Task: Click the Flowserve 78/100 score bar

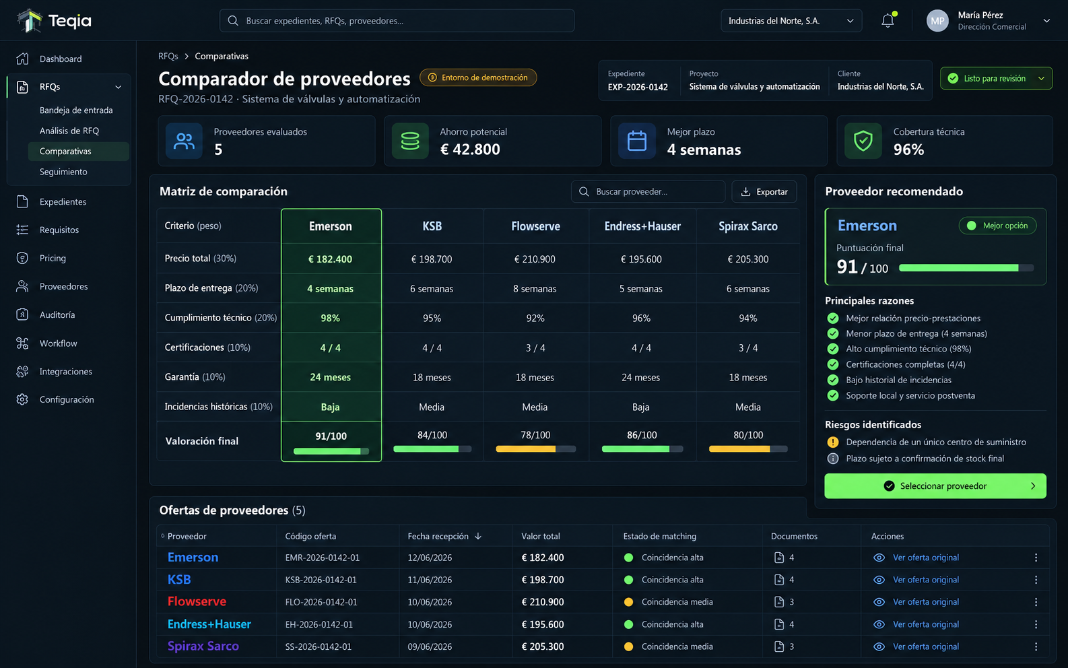Action: click(536, 448)
